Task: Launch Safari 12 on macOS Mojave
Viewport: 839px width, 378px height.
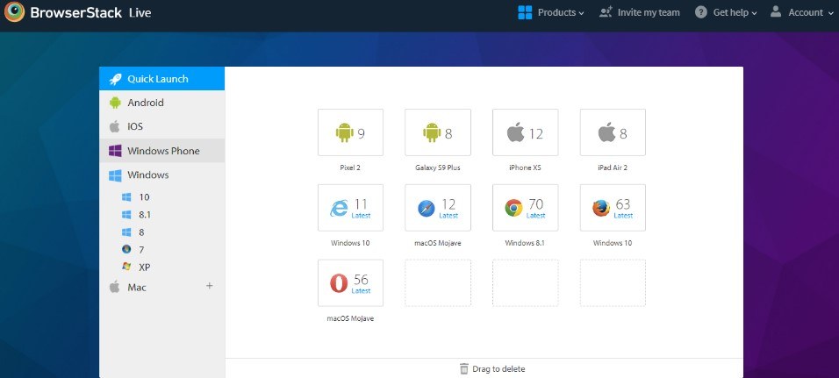Action: 438,208
